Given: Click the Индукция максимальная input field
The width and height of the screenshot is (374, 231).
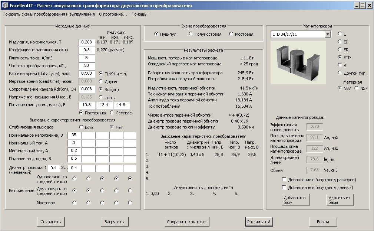Looking at the screenshot, I should click(87, 42).
